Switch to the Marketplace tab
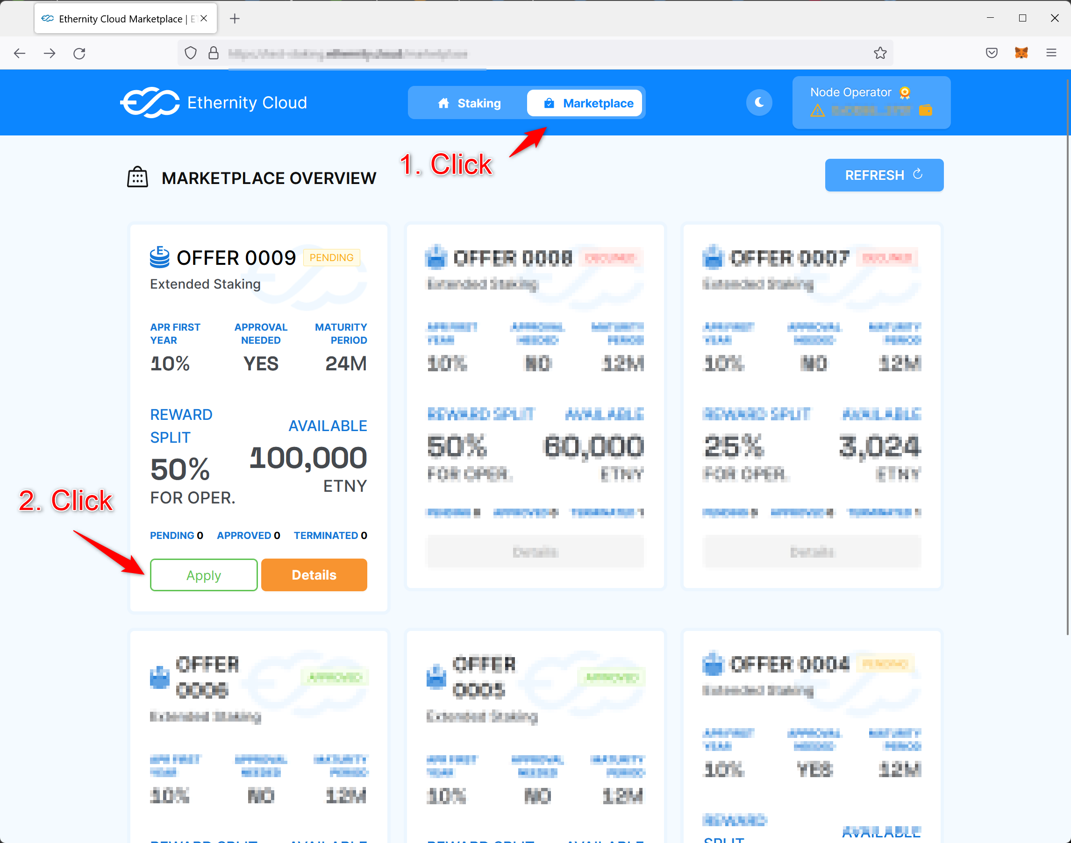The height and width of the screenshot is (843, 1071). (x=585, y=103)
